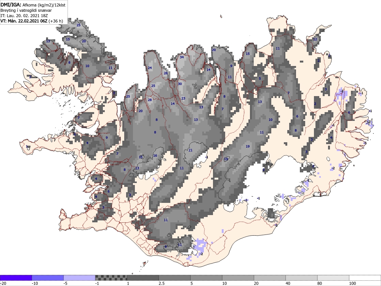Click the map value '26'
The image size is (381, 286).
click(x=166, y=73)
